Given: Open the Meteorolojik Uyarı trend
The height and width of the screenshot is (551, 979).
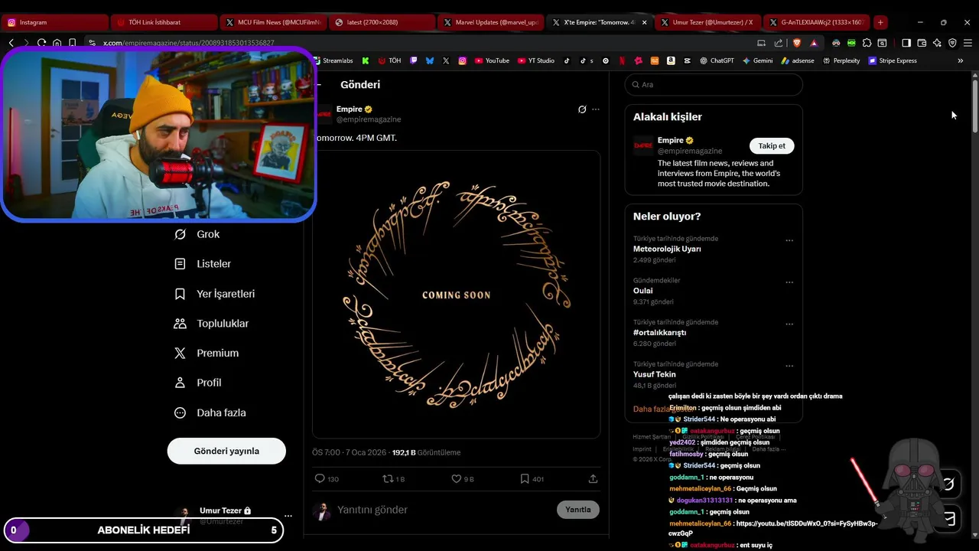Looking at the screenshot, I should [667, 249].
